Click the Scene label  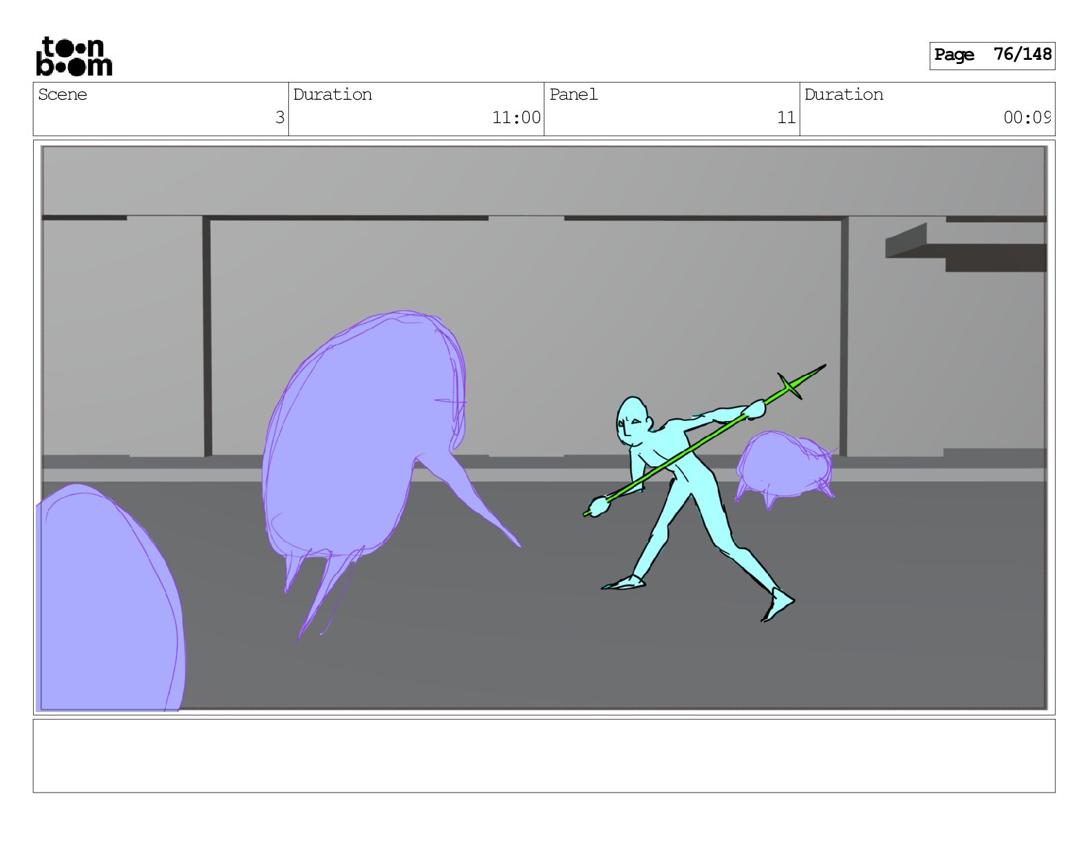pos(63,95)
